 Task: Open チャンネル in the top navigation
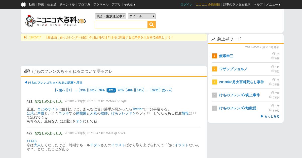coord(67,5)
